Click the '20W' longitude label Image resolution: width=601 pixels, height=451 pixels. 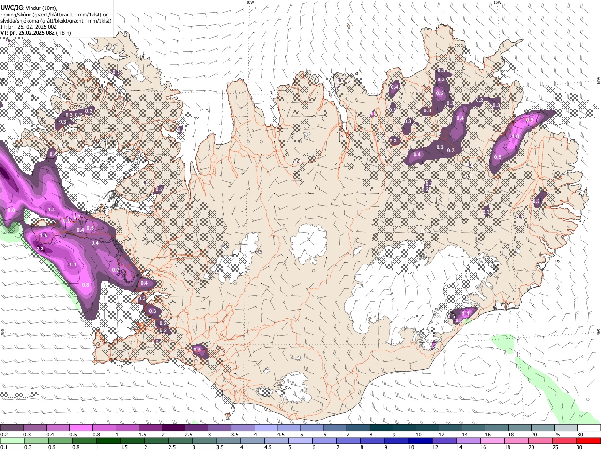coord(250,2)
